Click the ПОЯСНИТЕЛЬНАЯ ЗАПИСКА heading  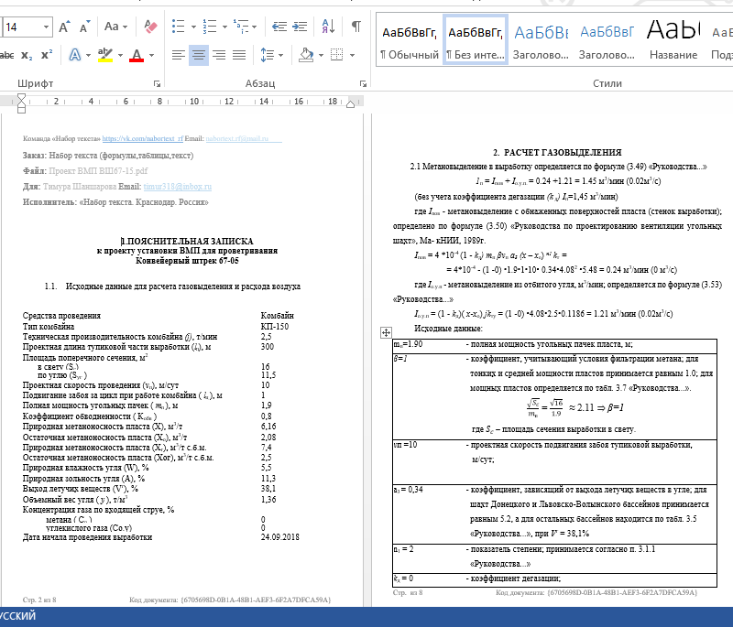tap(187, 242)
